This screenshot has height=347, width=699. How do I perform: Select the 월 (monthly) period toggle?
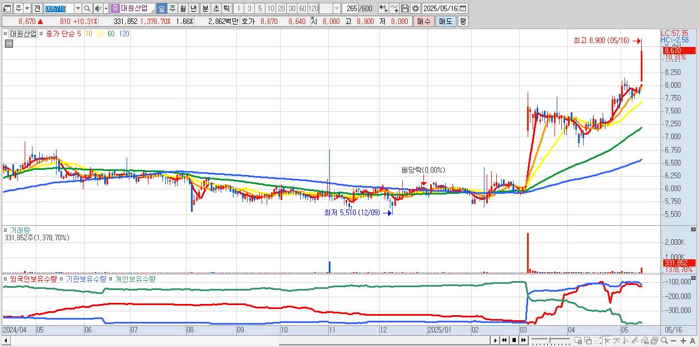tap(183, 8)
